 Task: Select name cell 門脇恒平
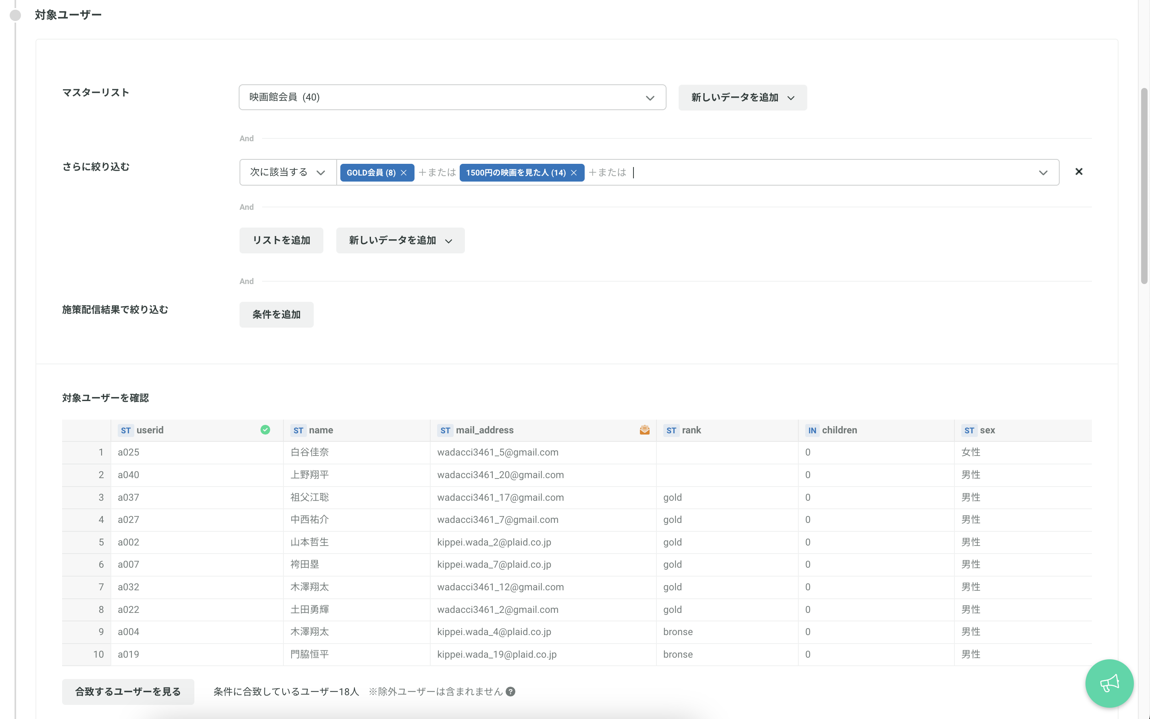click(x=357, y=654)
